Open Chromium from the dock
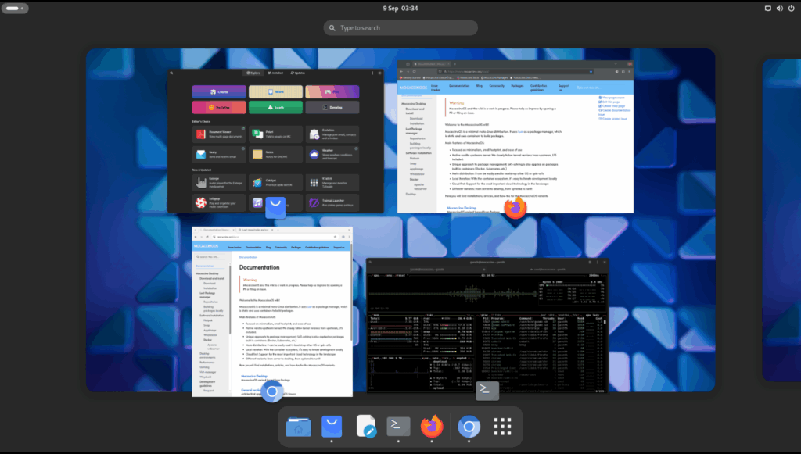The height and width of the screenshot is (454, 801). pyautogui.click(x=469, y=427)
